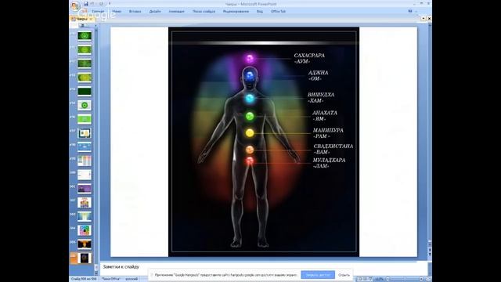Click the zoom slider track in status bar
501x282 pixels.
404,279
